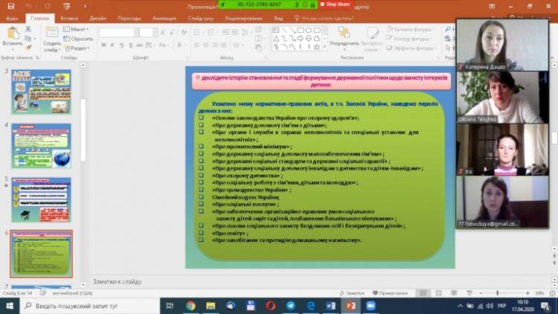Expand the Раздел section dropdown
558x314 pixels.
tap(80, 46)
